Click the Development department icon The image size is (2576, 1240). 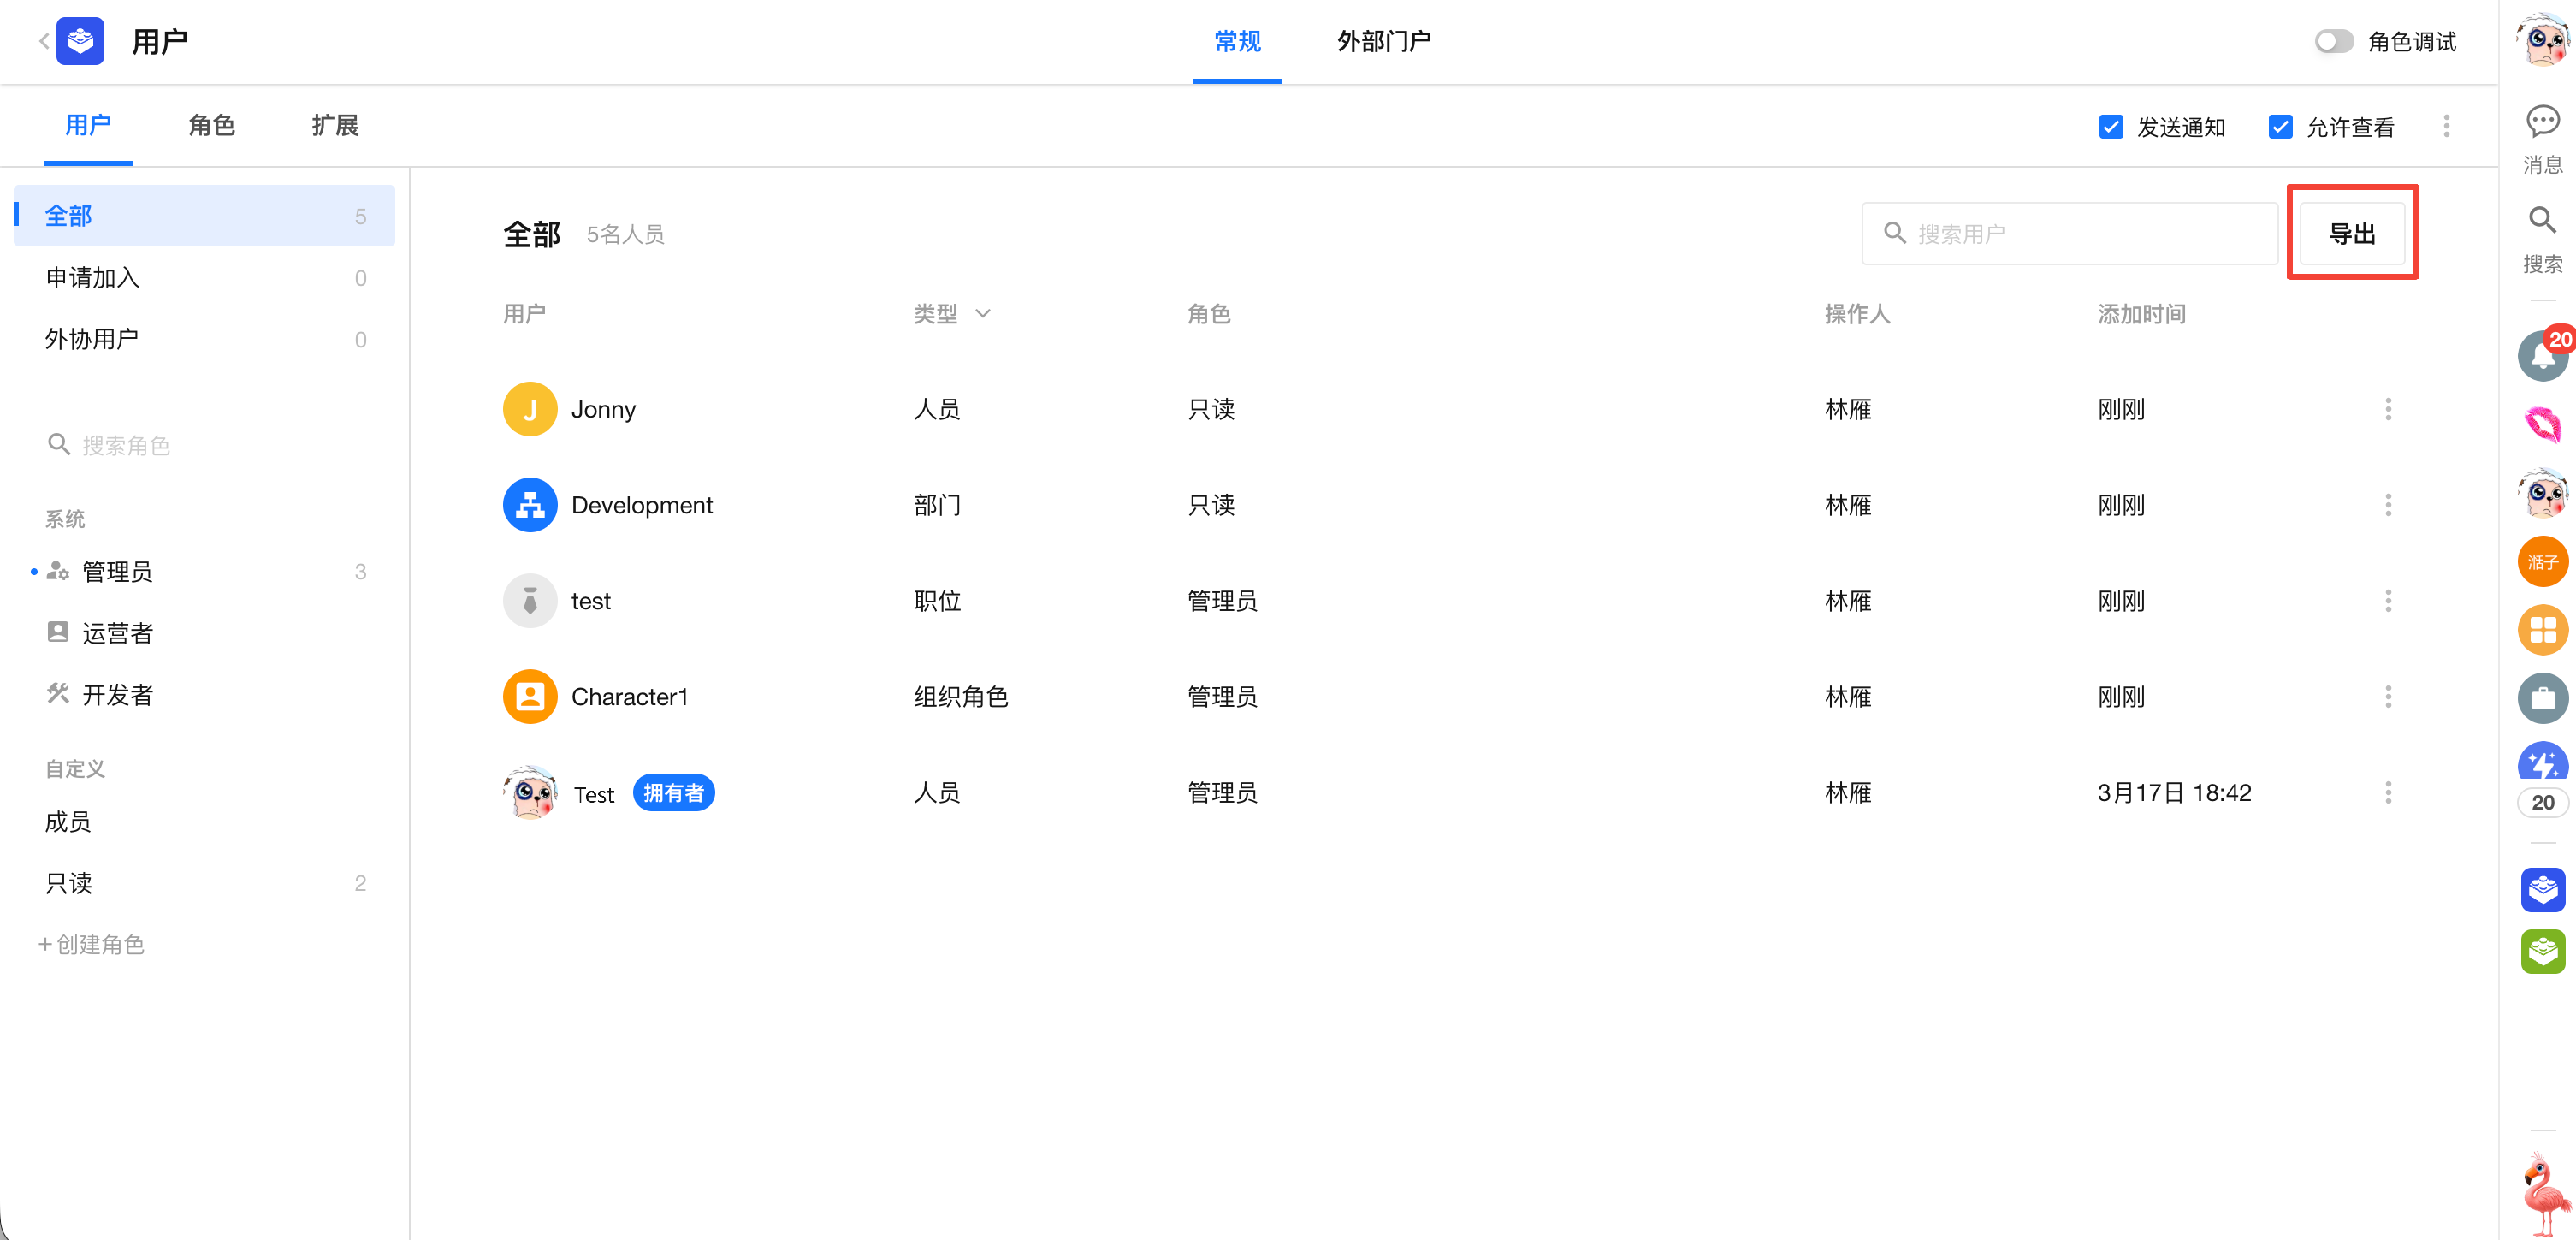pos(530,505)
